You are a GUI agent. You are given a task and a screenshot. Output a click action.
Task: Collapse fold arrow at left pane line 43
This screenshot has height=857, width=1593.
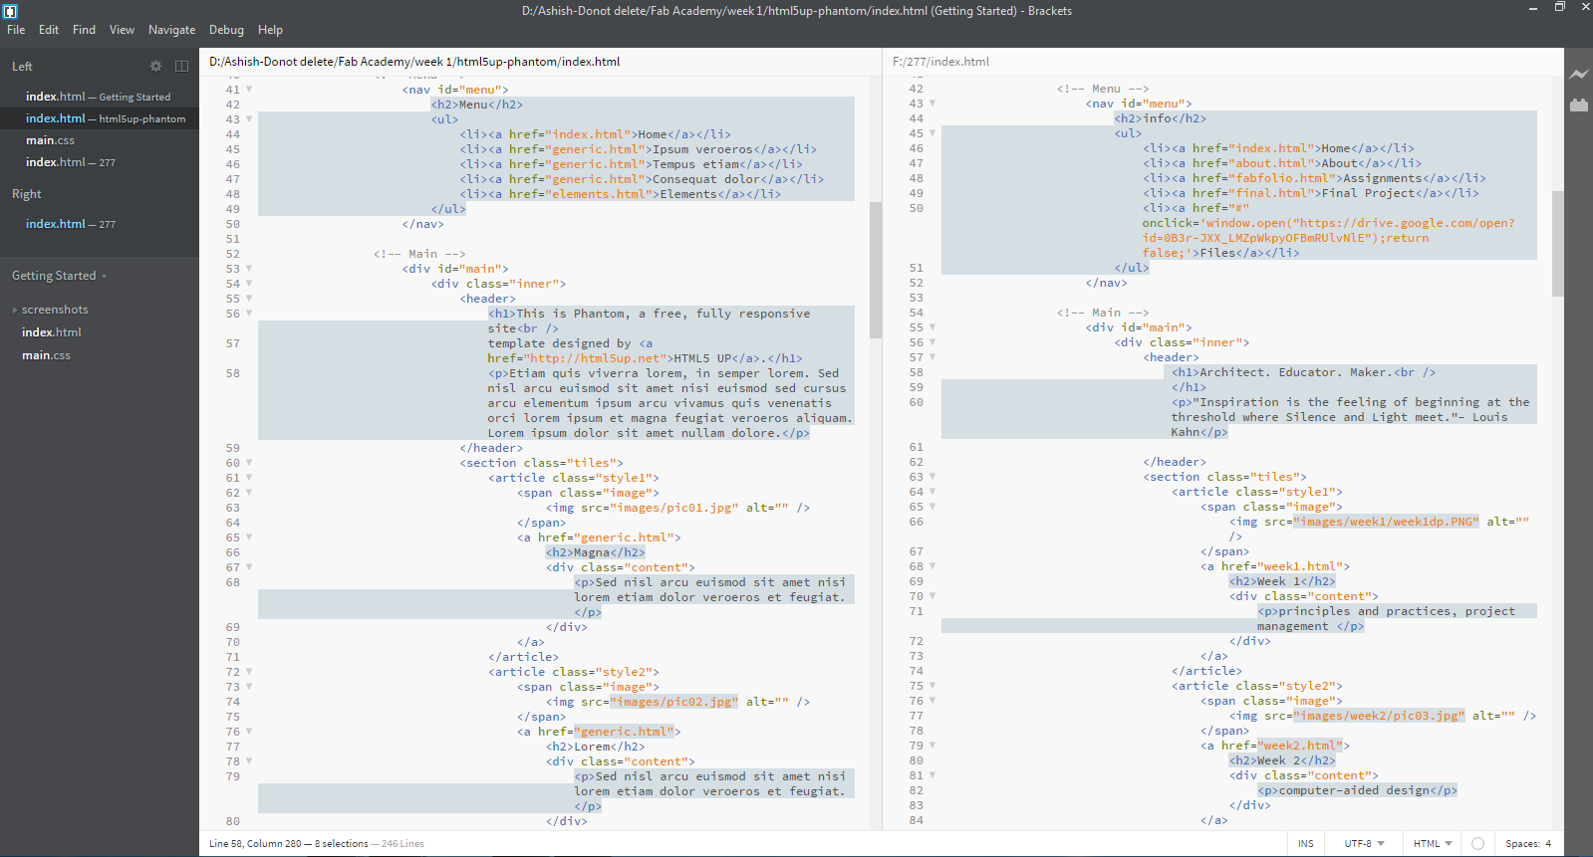[249, 119]
